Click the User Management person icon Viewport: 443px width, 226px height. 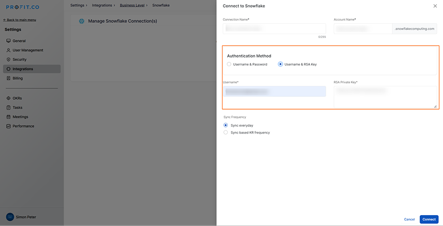coord(8,50)
